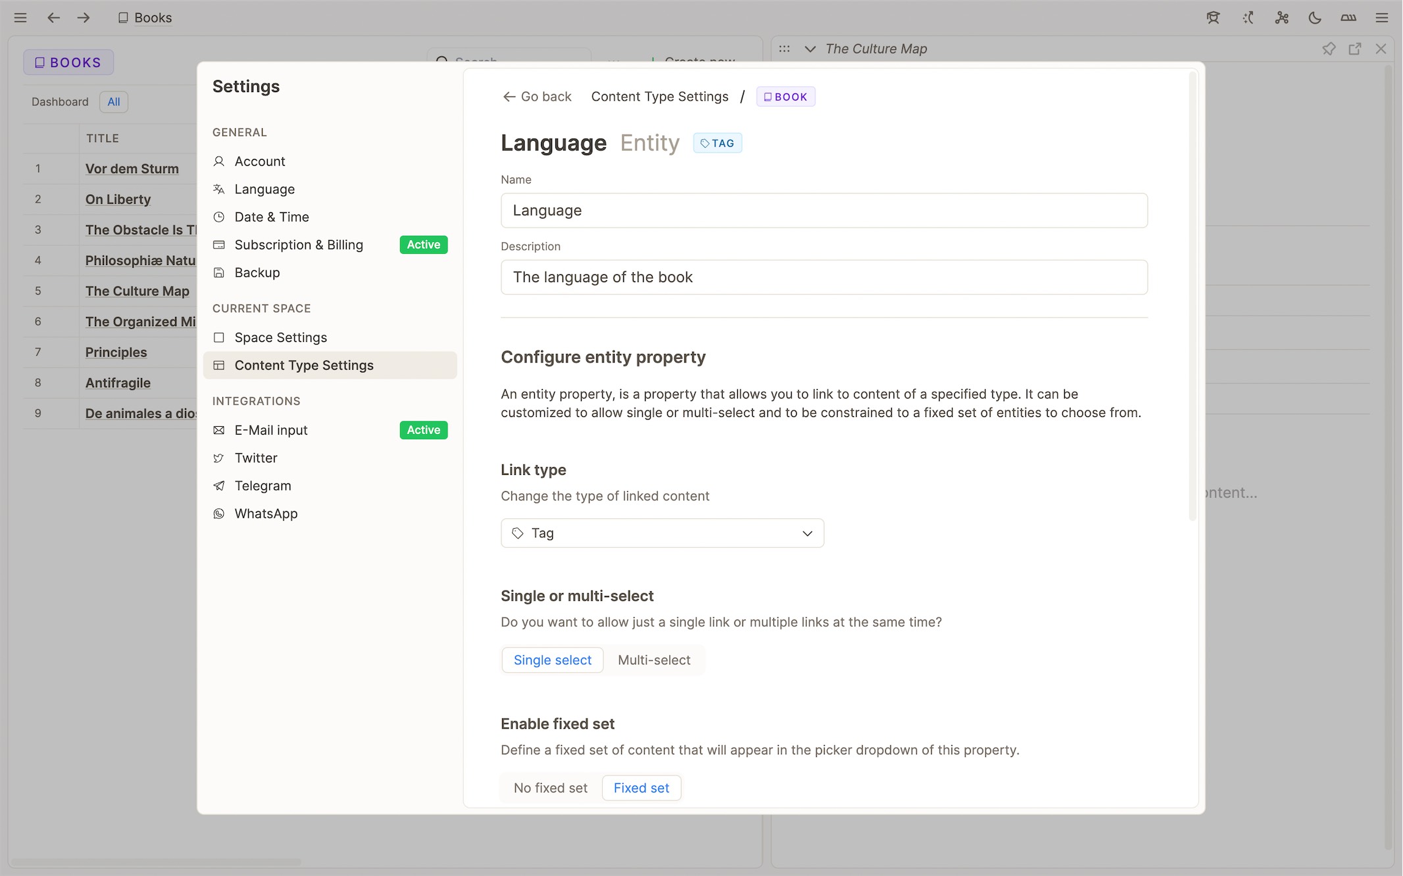This screenshot has height=876, width=1403.
Task: Click the BOOK content type icon
Action: [768, 97]
